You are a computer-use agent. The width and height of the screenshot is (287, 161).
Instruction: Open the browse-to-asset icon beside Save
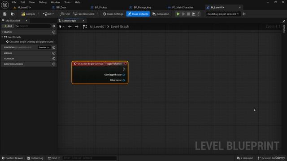[13, 14]
